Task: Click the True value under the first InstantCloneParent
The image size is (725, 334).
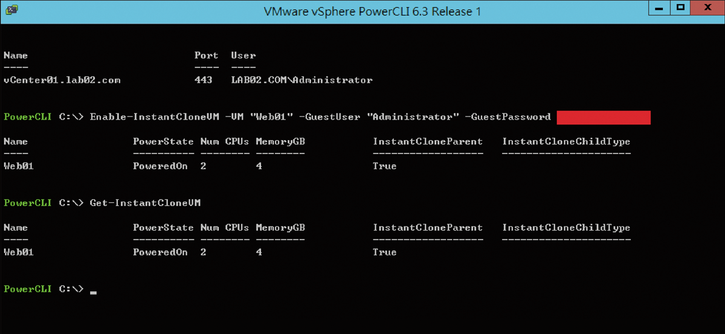Action: point(385,166)
